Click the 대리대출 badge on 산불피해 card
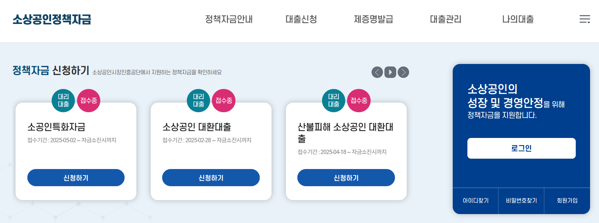 [333, 100]
